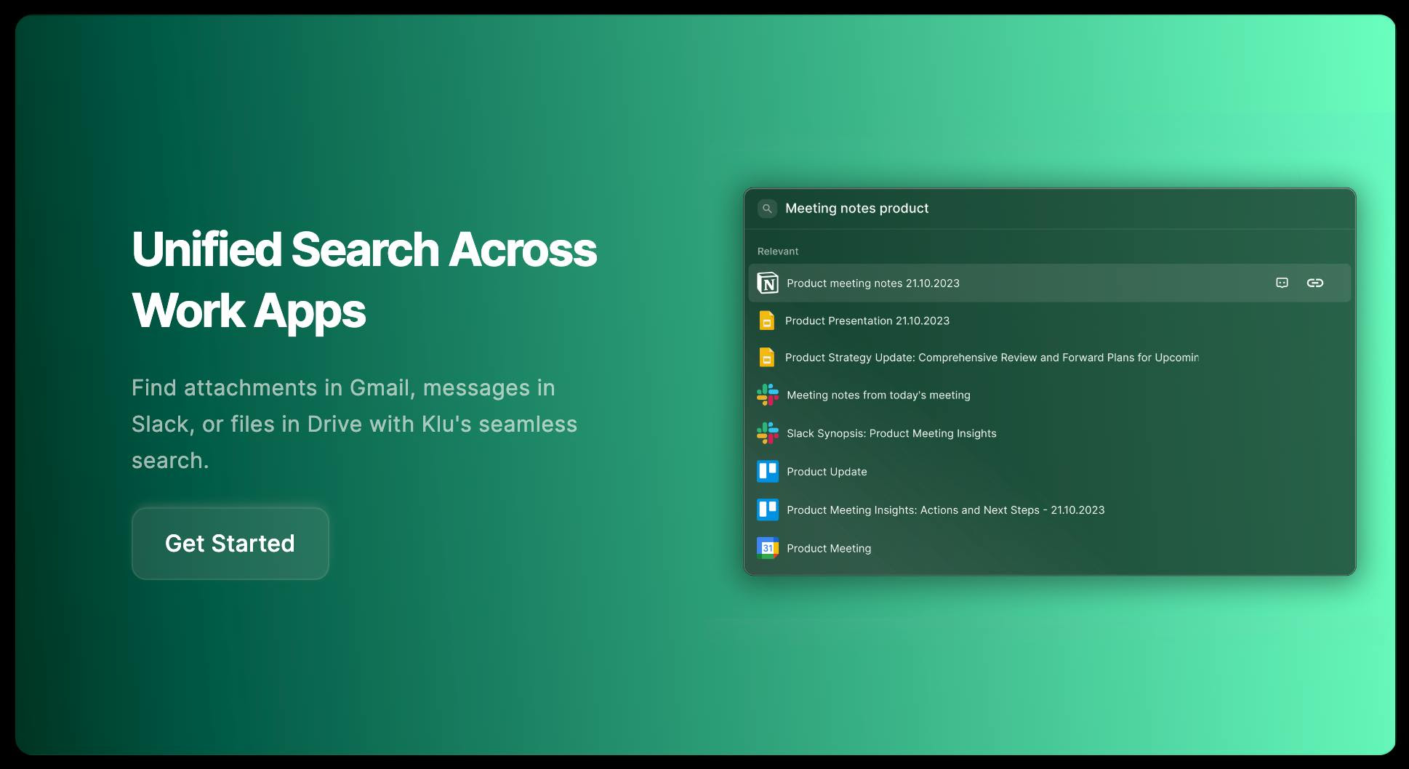Select 'Slack Synopsis: Product Meeting Insights' result
The image size is (1409, 769).
891,433
